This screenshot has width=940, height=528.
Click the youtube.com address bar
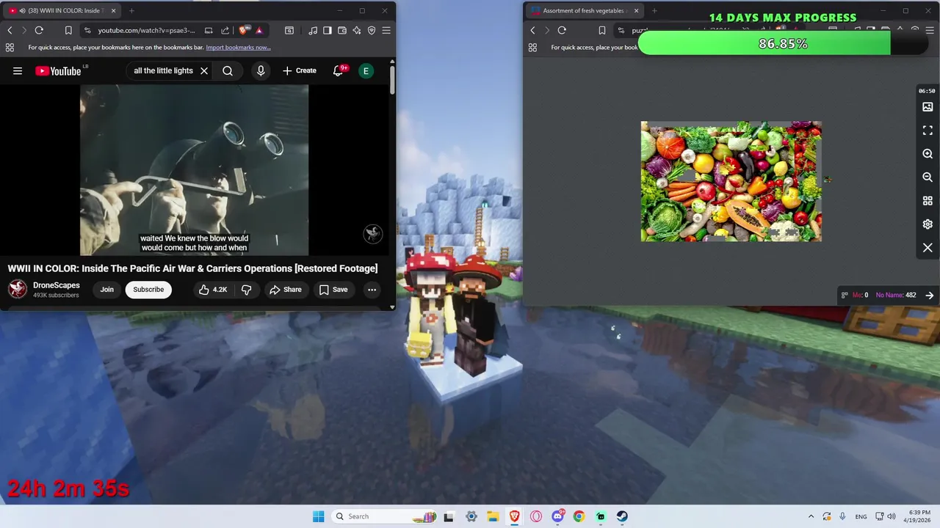(x=147, y=30)
